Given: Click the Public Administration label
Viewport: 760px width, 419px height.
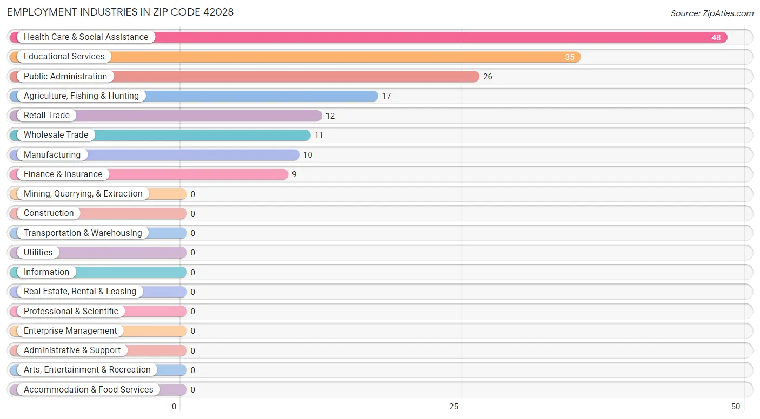Looking at the screenshot, I should (x=65, y=77).
